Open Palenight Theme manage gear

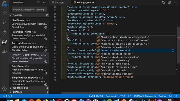(46, 39)
